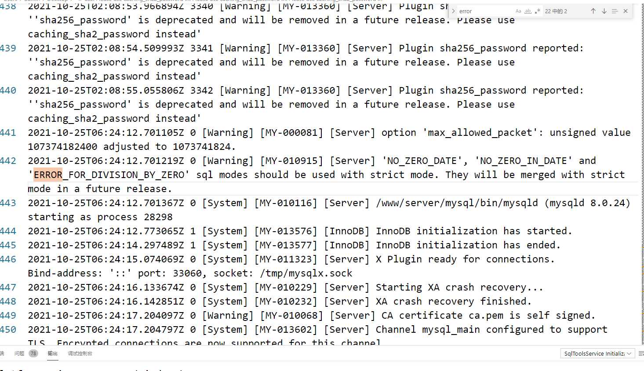
Task: Click the highlighted ERROR match text
Action: [x=48, y=175]
